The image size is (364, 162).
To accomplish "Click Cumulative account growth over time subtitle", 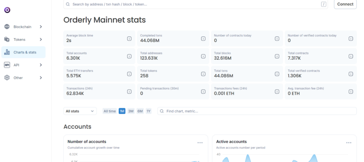I will pos(93,147).
